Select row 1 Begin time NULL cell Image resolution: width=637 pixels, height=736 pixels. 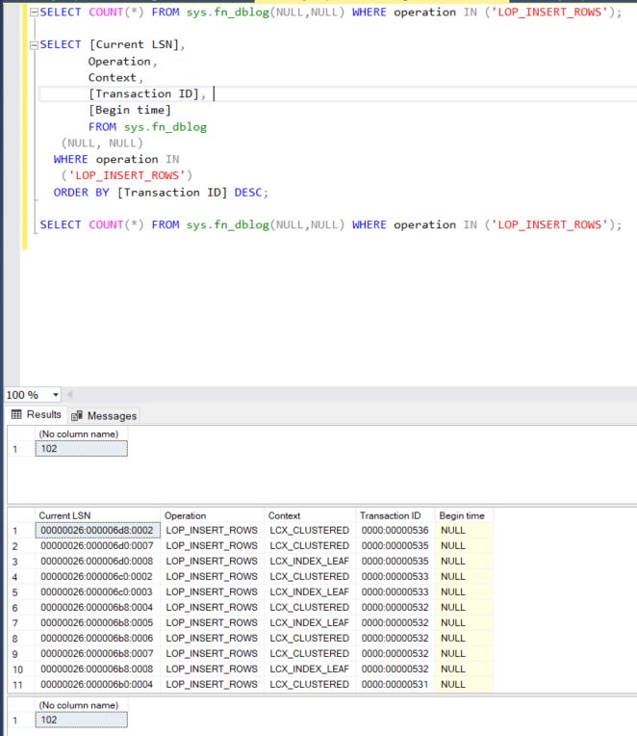point(464,531)
